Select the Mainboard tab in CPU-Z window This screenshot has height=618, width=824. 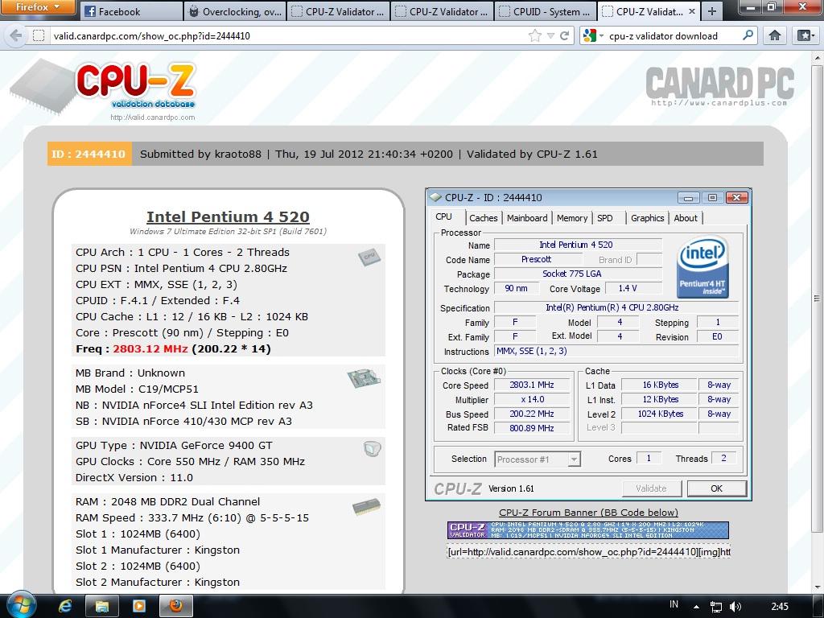point(527,218)
